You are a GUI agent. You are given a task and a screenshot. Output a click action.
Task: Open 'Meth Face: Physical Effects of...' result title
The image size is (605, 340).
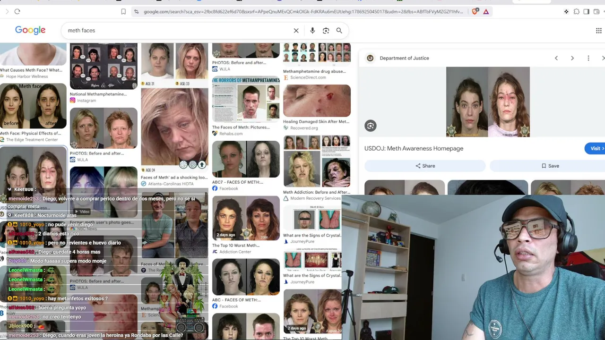[x=30, y=134]
